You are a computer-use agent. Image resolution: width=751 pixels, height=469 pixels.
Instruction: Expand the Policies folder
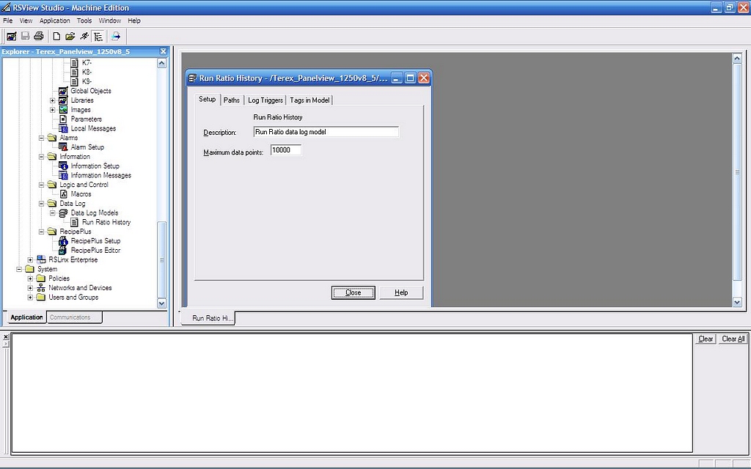[x=30, y=278]
